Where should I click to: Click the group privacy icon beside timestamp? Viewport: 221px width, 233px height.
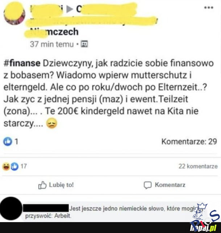[84, 44]
